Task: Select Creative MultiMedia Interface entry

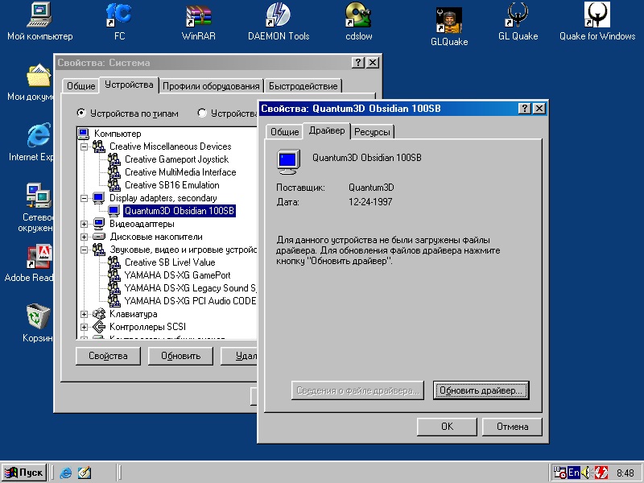Action: coord(180,172)
